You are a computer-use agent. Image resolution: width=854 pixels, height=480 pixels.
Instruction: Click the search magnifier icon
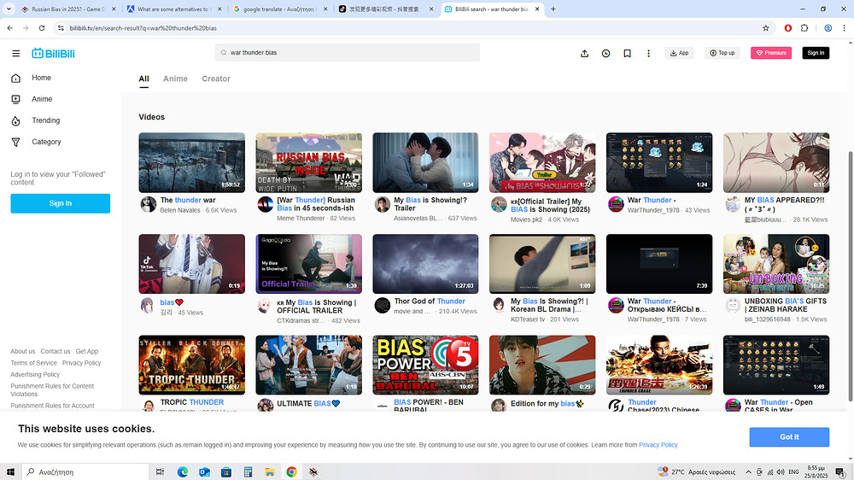pyautogui.click(x=224, y=53)
